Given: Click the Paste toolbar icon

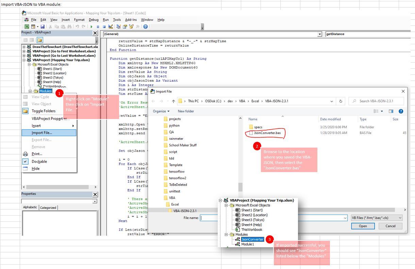Looking at the screenshot, I should pyautogui.click(x=63, y=27).
